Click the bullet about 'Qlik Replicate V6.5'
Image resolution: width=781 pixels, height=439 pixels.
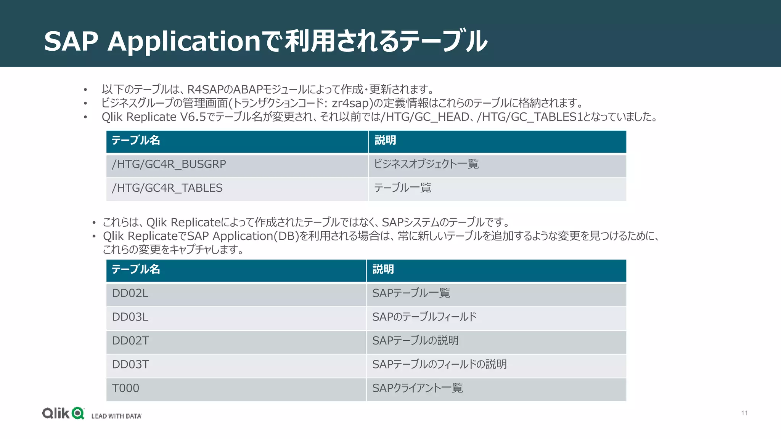(379, 117)
